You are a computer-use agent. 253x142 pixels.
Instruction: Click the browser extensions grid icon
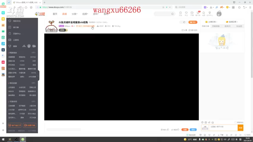pos(233,7)
